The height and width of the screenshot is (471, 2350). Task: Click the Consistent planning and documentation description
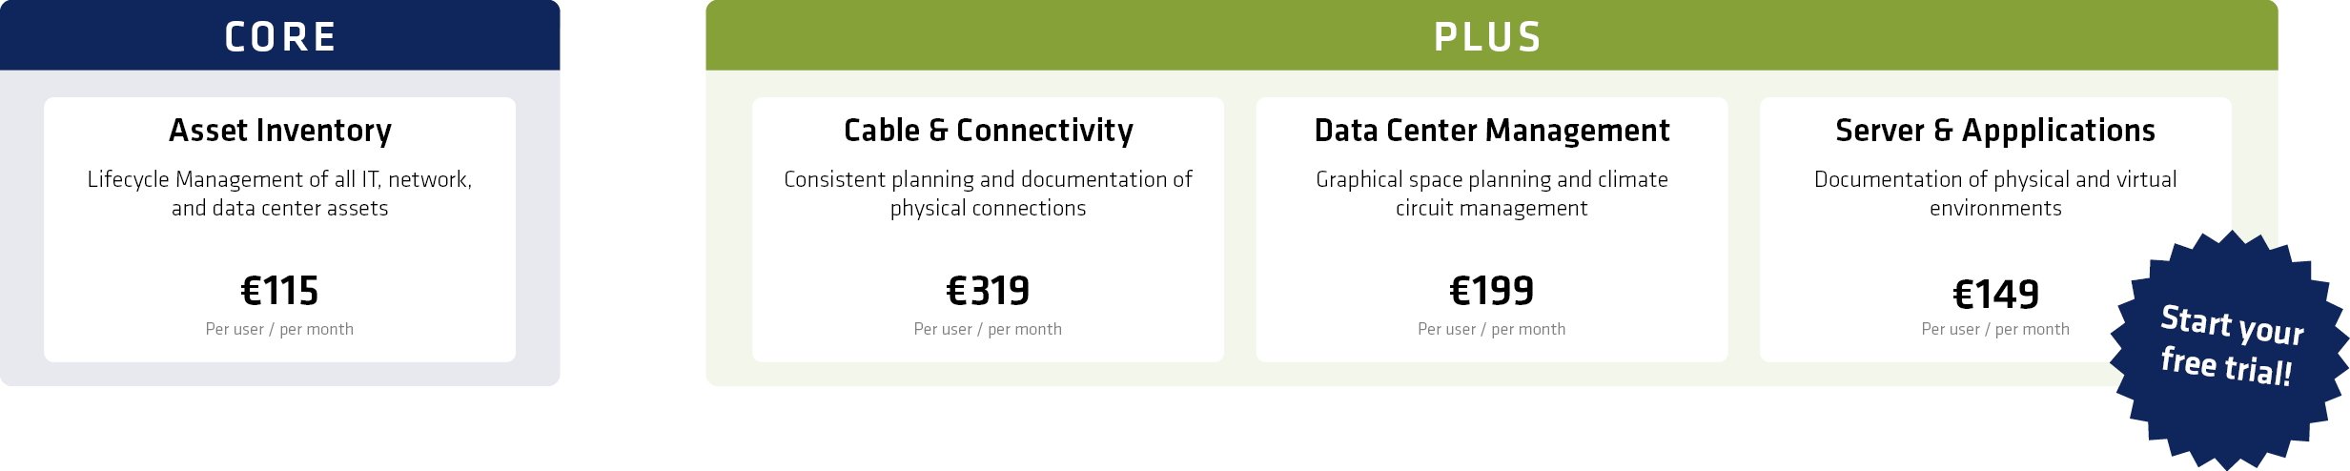(x=989, y=194)
